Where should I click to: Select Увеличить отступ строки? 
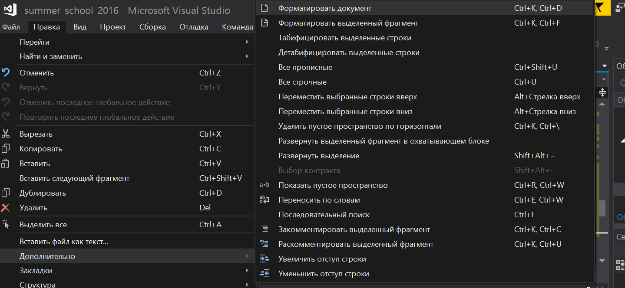click(424, 259)
